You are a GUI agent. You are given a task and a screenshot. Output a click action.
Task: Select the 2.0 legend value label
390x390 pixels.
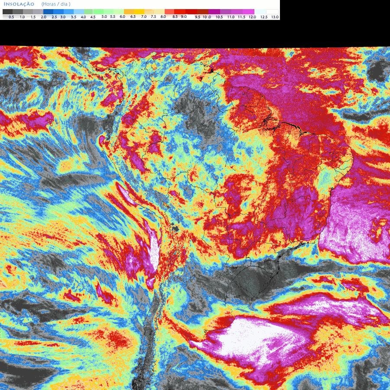coord(43,17)
